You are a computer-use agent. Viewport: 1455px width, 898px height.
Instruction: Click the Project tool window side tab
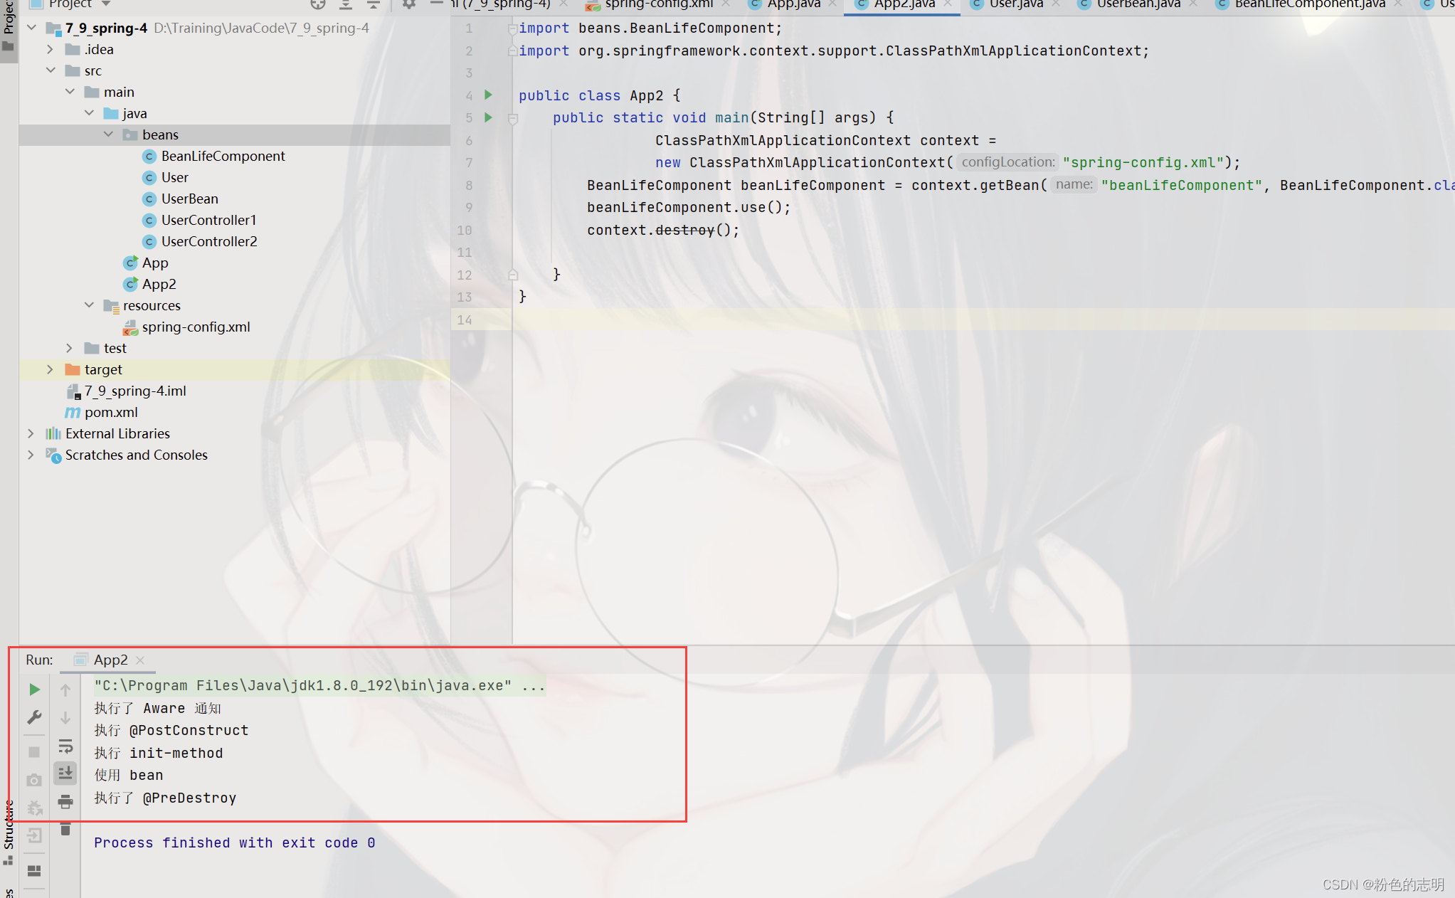(x=9, y=26)
